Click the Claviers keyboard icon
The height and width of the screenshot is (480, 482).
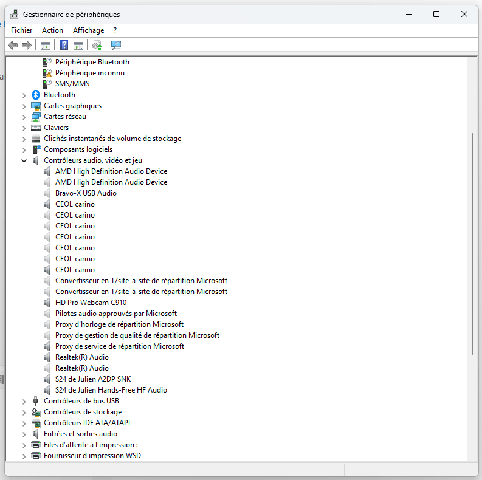pos(36,128)
